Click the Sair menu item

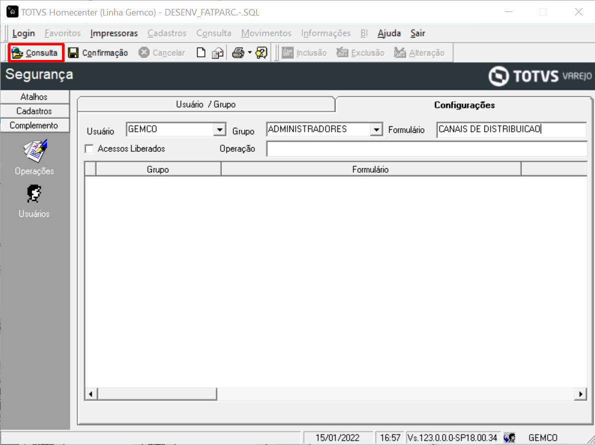pyautogui.click(x=417, y=33)
